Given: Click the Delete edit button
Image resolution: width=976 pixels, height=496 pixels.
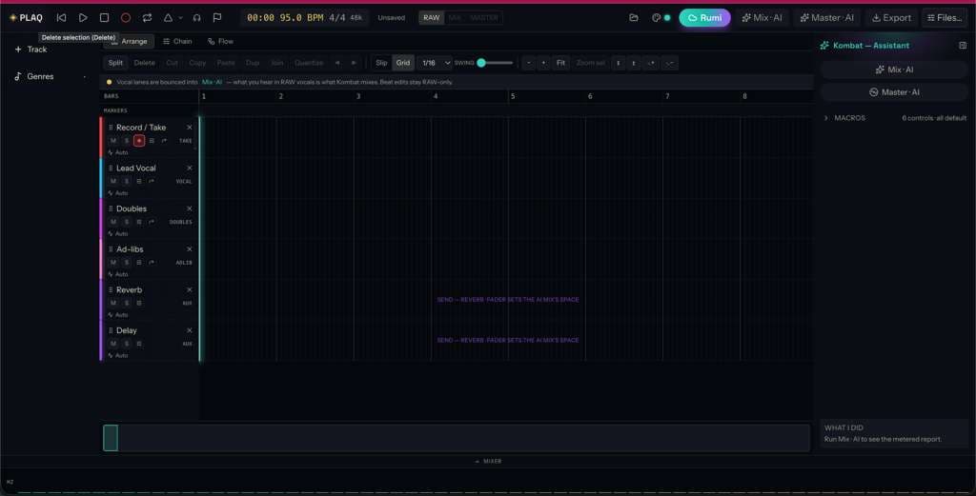Looking at the screenshot, I should pyautogui.click(x=145, y=63).
